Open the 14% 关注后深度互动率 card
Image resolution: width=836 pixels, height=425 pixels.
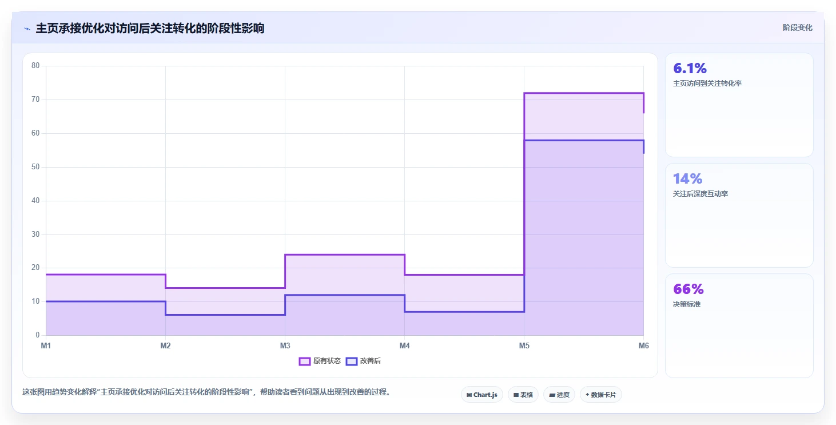point(739,216)
